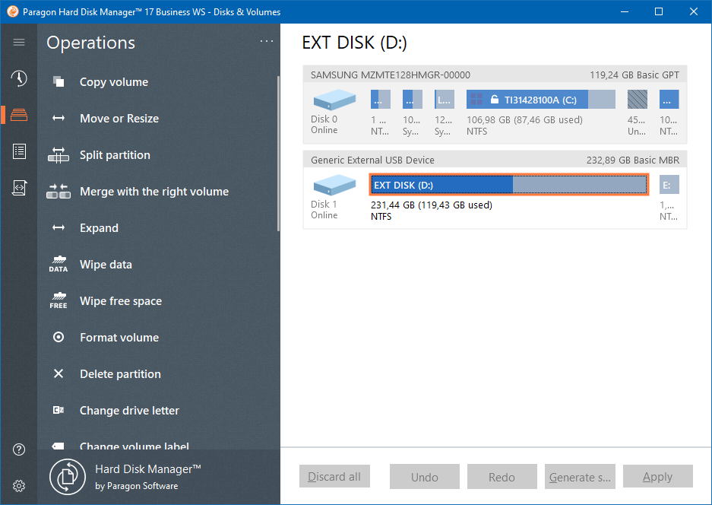Choose Merge with the right volume
Viewport: 712px width, 505px height.
154,192
